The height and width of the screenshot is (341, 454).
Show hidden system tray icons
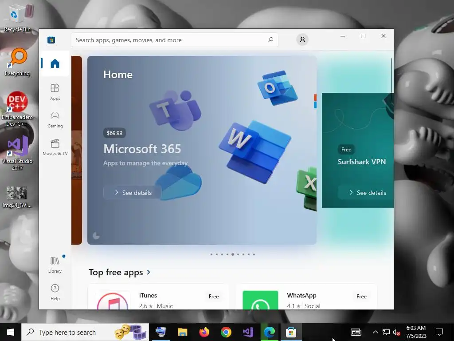[x=375, y=332]
